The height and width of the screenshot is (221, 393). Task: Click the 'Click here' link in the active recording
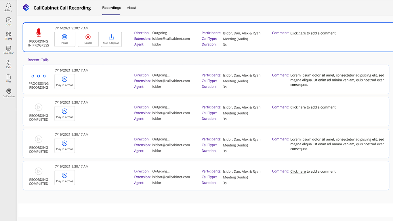coord(298,33)
